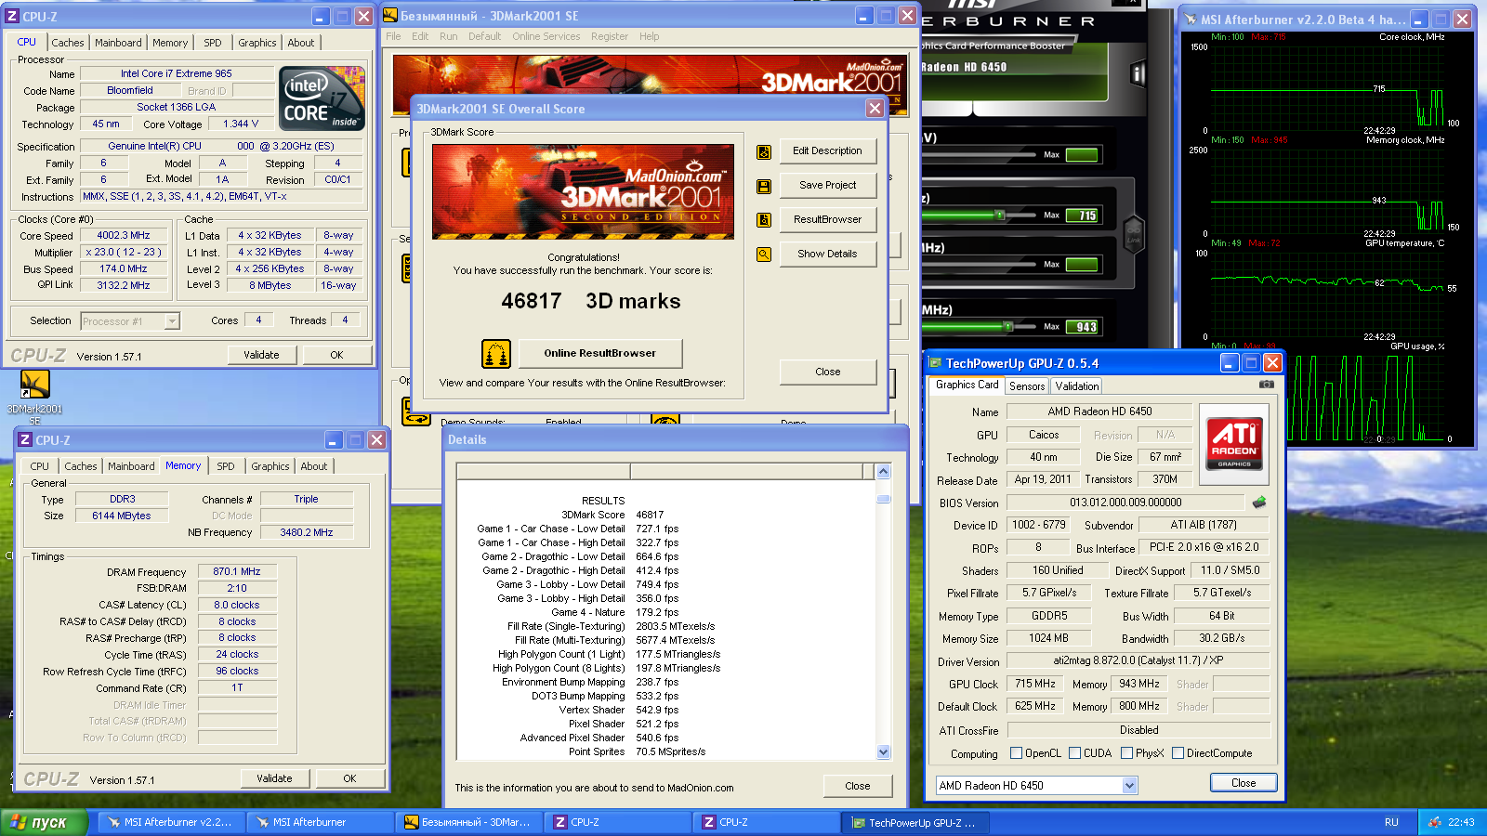Screen dimensions: 1487x836
Task: Click the Afterburner memory clock slider handle at 943
Action: 1007,327
